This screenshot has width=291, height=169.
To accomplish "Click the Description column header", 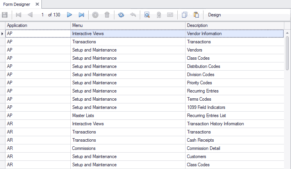I will (x=234, y=25).
